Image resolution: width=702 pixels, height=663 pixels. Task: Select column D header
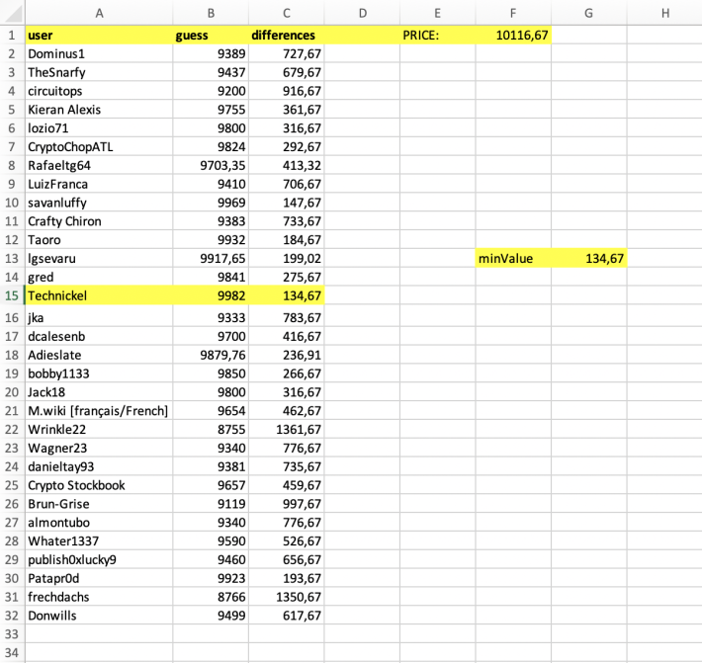click(x=362, y=13)
